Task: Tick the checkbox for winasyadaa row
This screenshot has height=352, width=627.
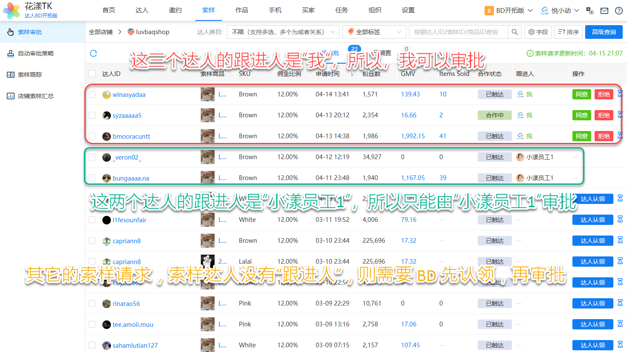Action: 92,94
